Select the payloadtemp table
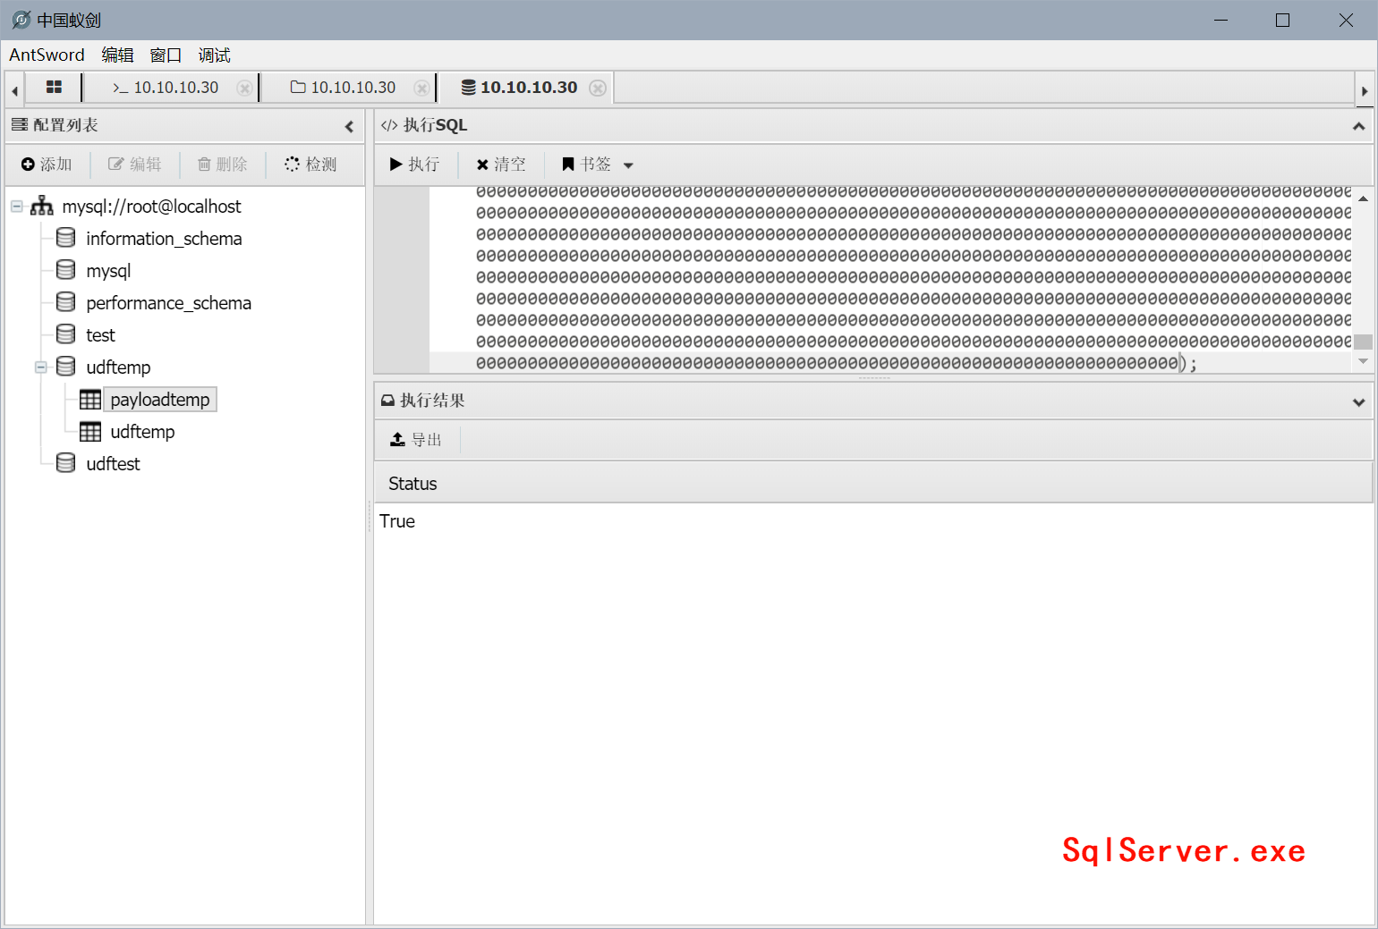Viewport: 1378px width, 929px height. (x=159, y=400)
